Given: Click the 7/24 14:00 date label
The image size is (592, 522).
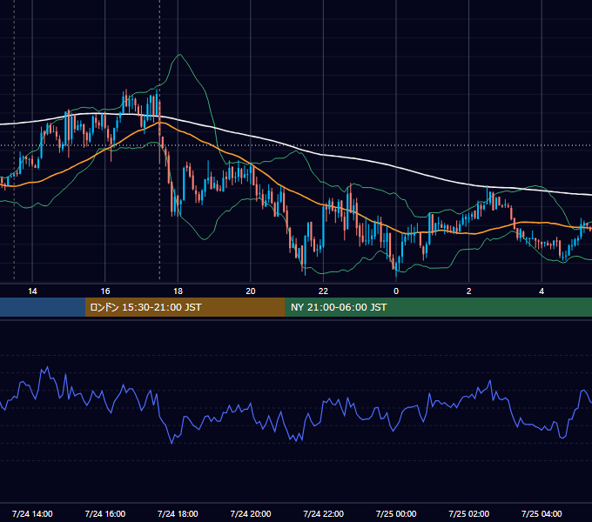Looking at the screenshot, I should pyautogui.click(x=32, y=513).
